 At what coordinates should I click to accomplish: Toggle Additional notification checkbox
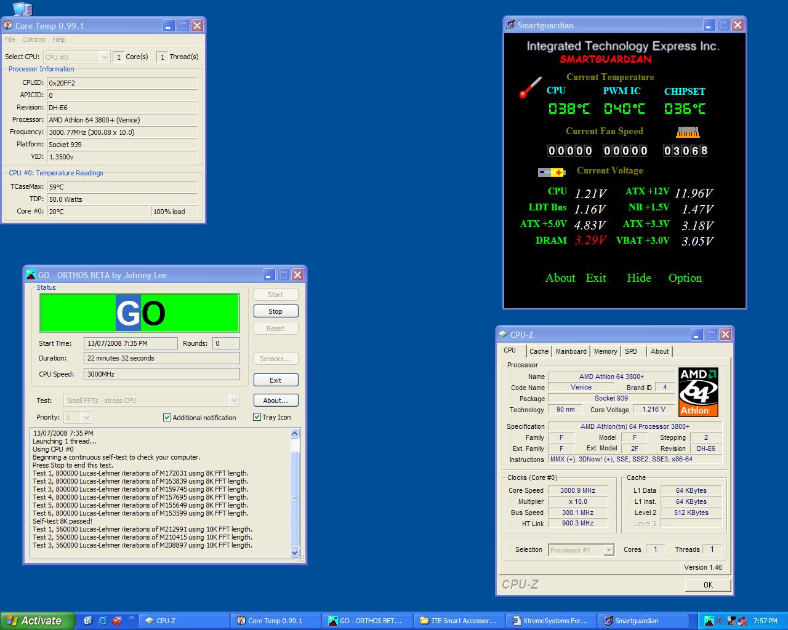[167, 417]
